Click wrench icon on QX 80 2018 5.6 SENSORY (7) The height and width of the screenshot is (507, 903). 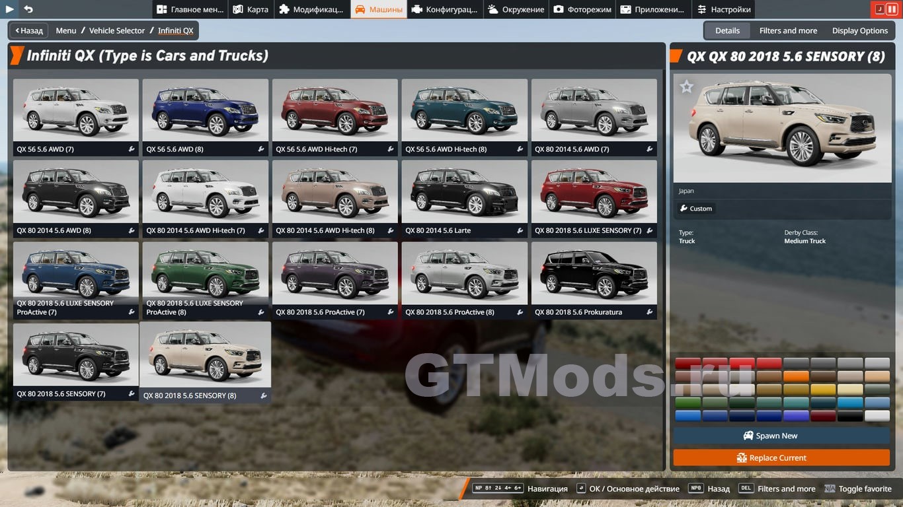tap(132, 394)
